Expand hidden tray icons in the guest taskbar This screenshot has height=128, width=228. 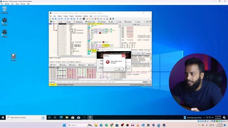(204, 117)
